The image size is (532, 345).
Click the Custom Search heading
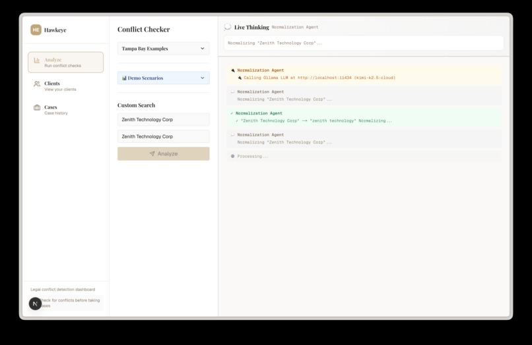[x=137, y=105]
